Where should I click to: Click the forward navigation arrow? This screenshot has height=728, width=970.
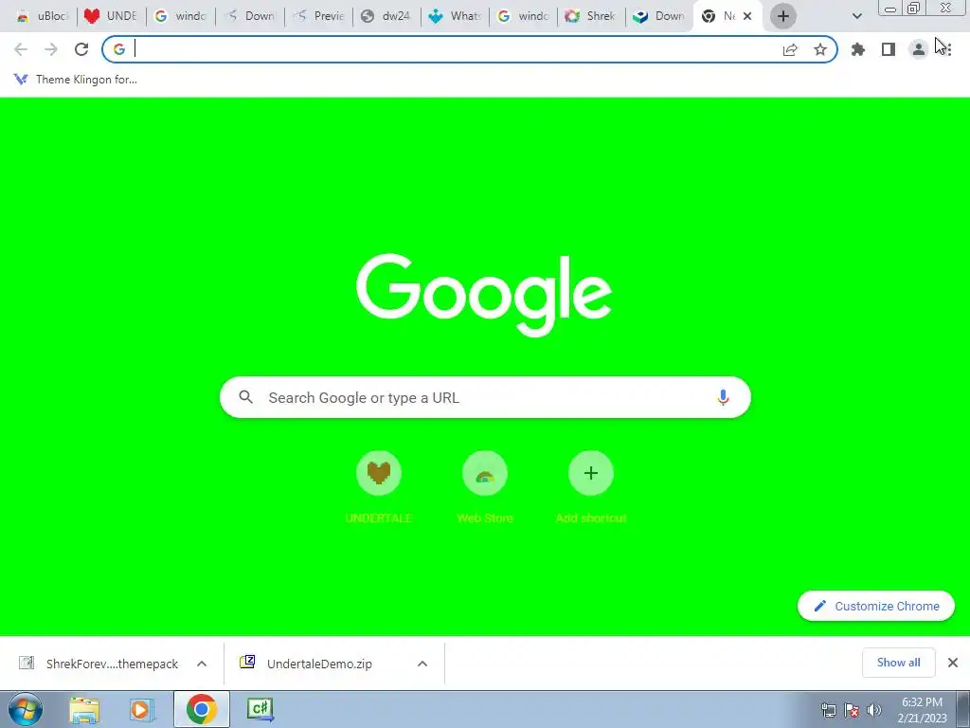pos(51,49)
